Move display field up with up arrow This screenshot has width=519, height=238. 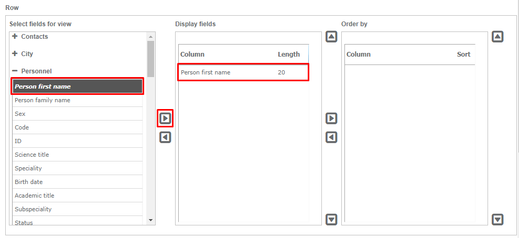pos(331,37)
